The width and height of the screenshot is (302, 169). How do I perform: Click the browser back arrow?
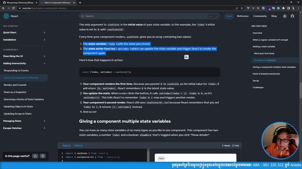[3, 8]
